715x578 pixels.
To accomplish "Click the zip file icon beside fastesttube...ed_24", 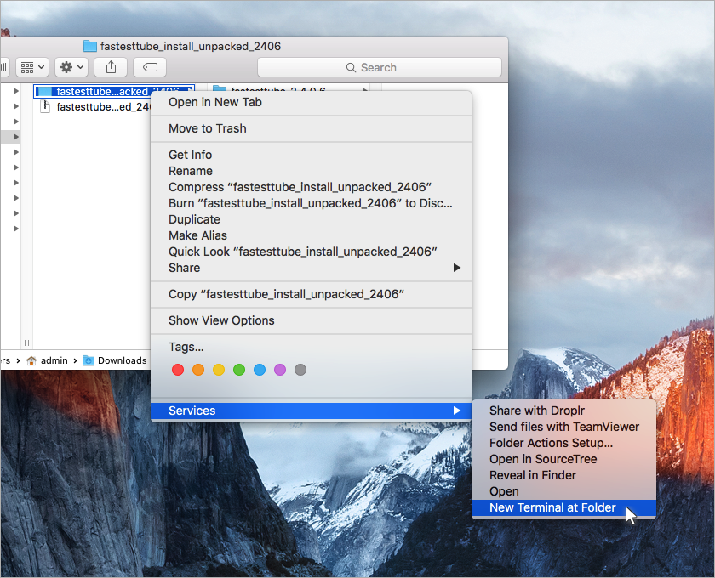I will [45, 106].
